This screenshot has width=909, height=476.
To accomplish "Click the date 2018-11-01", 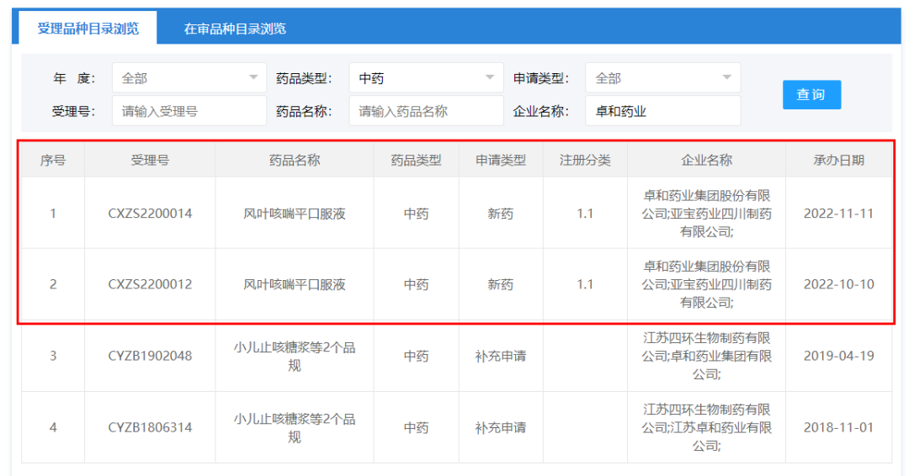I will 839,428.
